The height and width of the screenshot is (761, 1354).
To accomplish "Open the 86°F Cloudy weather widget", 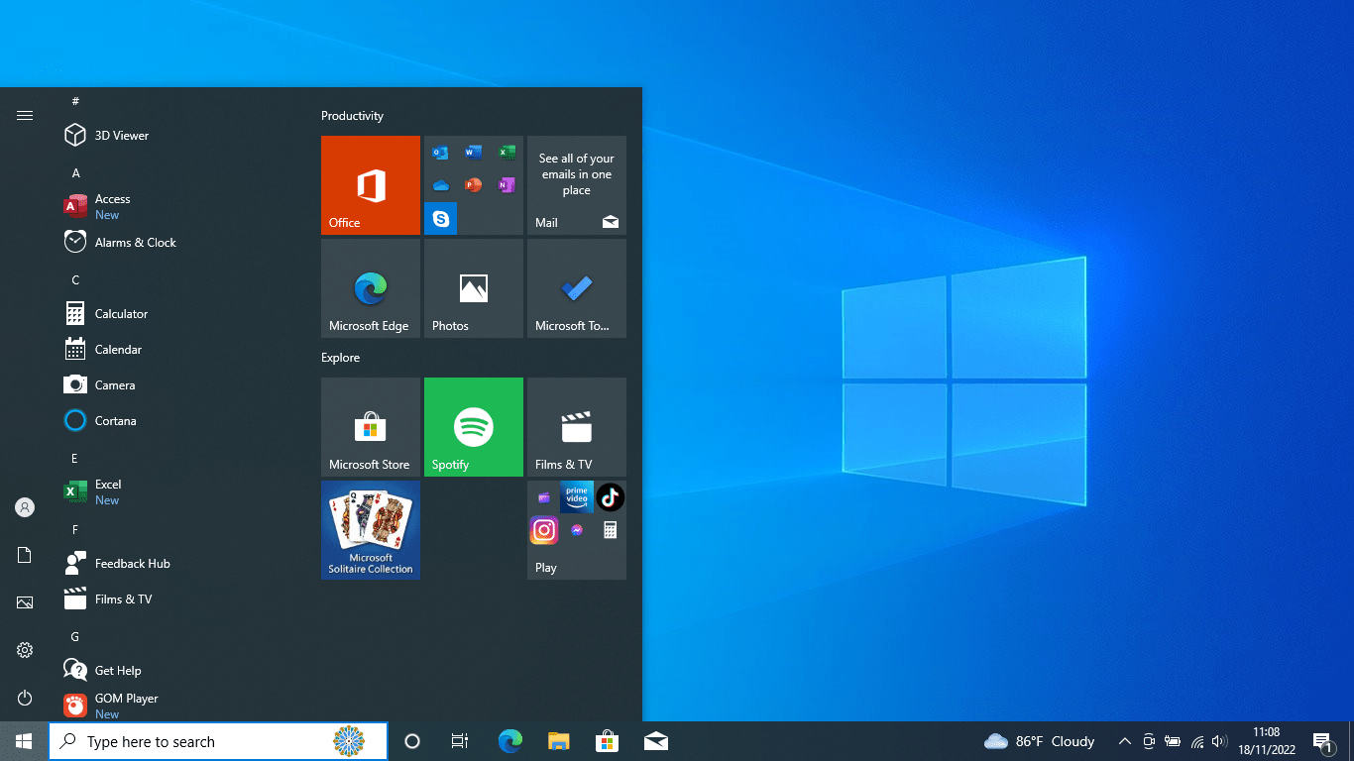I will 1040,741.
